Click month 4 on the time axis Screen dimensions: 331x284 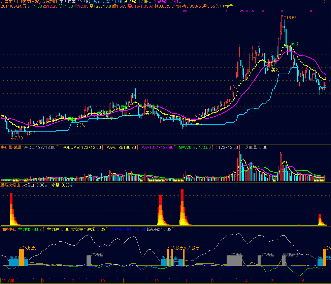[x=246, y=281]
